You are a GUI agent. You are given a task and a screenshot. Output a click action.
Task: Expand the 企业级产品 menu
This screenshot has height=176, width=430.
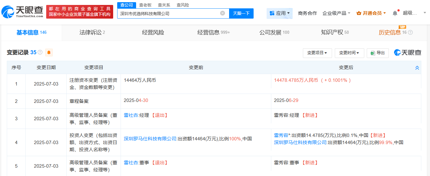[x=336, y=13]
